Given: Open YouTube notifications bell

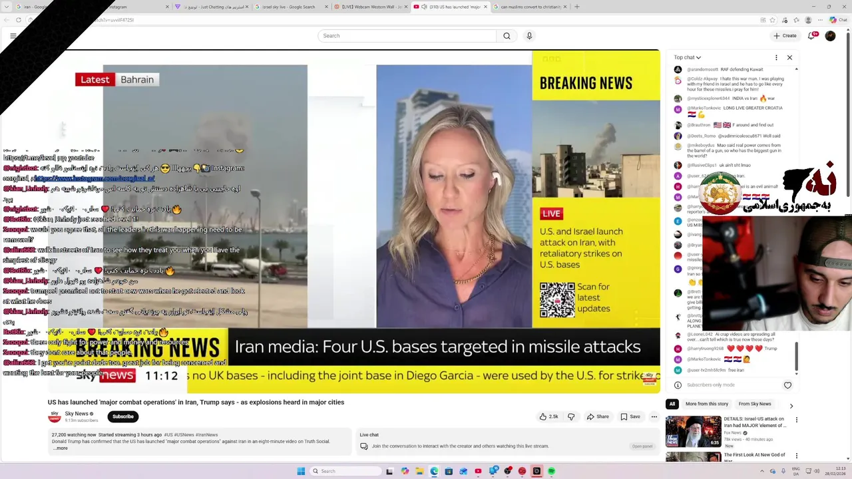Looking at the screenshot, I should coord(811,36).
